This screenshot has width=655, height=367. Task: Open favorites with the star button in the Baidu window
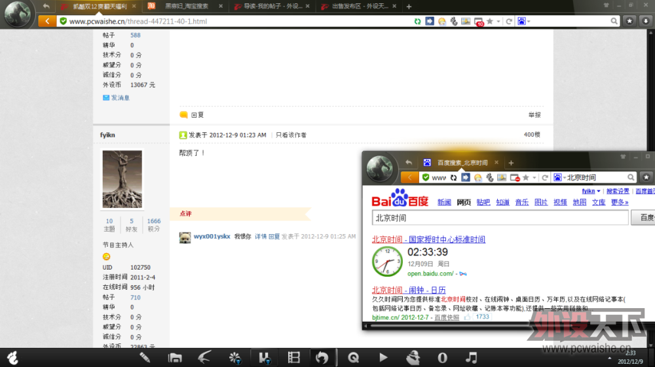coord(646,177)
